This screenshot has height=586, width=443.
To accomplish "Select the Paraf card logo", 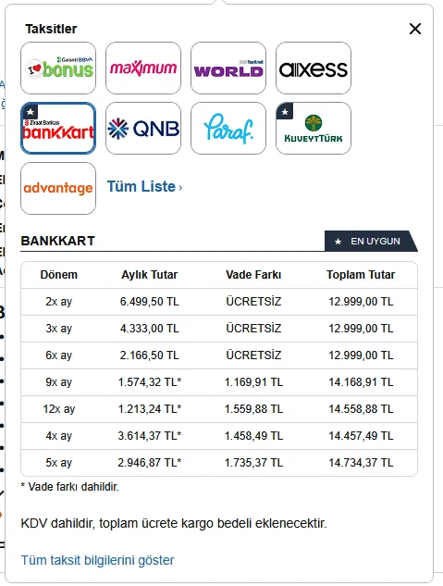I will click(x=228, y=128).
